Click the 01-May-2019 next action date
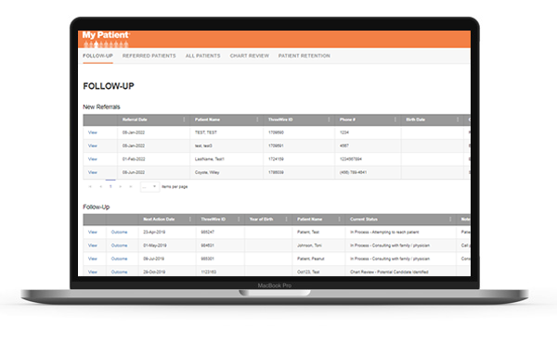 coord(154,246)
